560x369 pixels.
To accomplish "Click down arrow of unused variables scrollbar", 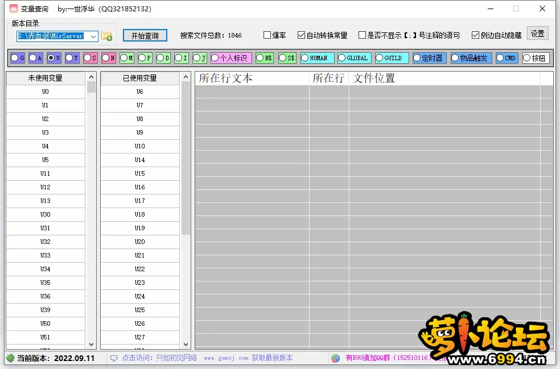I will pyautogui.click(x=91, y=345).
